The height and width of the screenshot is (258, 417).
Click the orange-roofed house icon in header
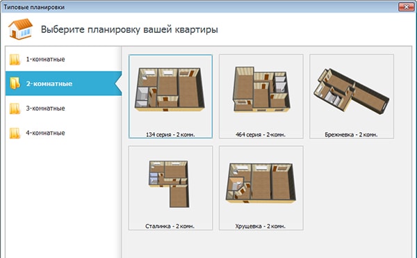tap(20, 29)
